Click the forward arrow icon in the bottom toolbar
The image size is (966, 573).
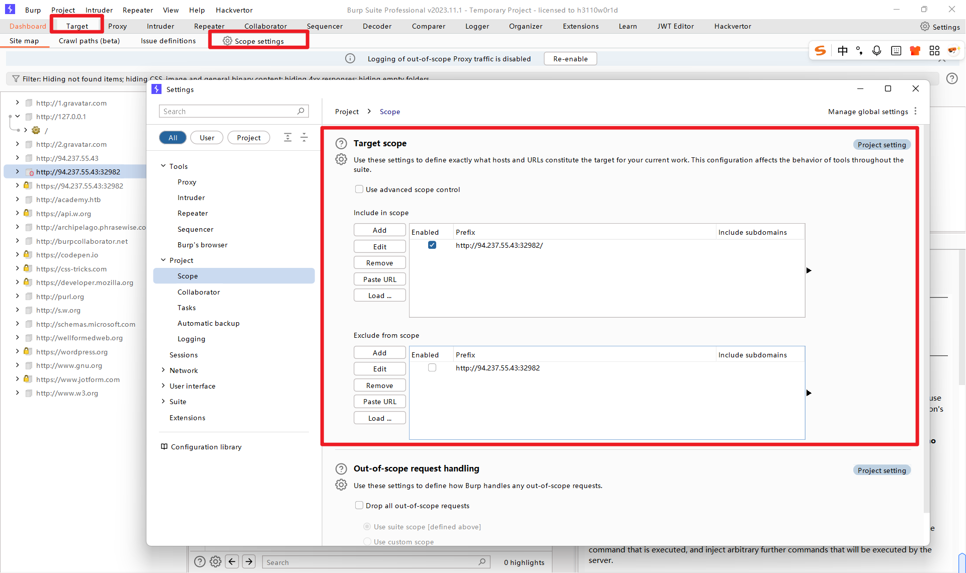249,561
